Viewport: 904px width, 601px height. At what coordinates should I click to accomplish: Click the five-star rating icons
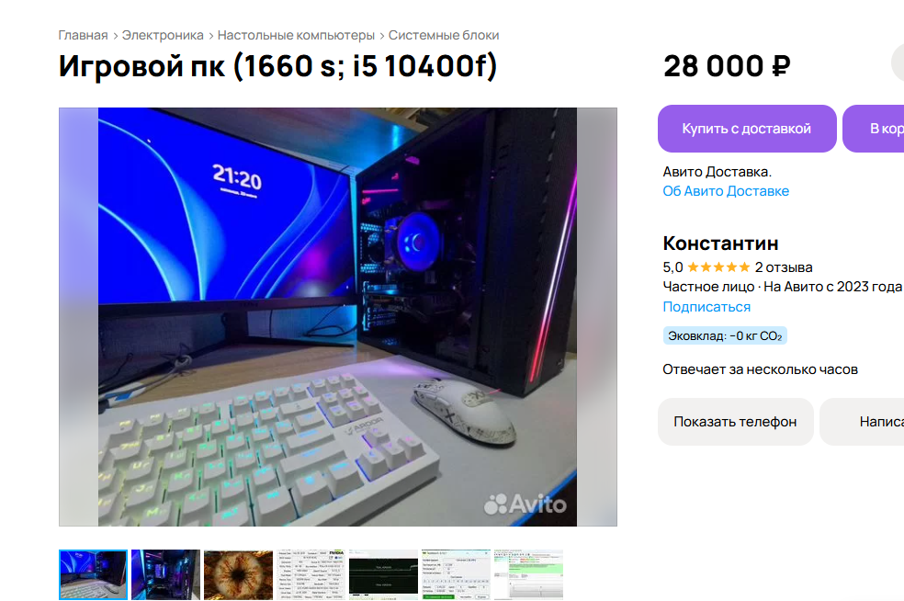(718, 267)
